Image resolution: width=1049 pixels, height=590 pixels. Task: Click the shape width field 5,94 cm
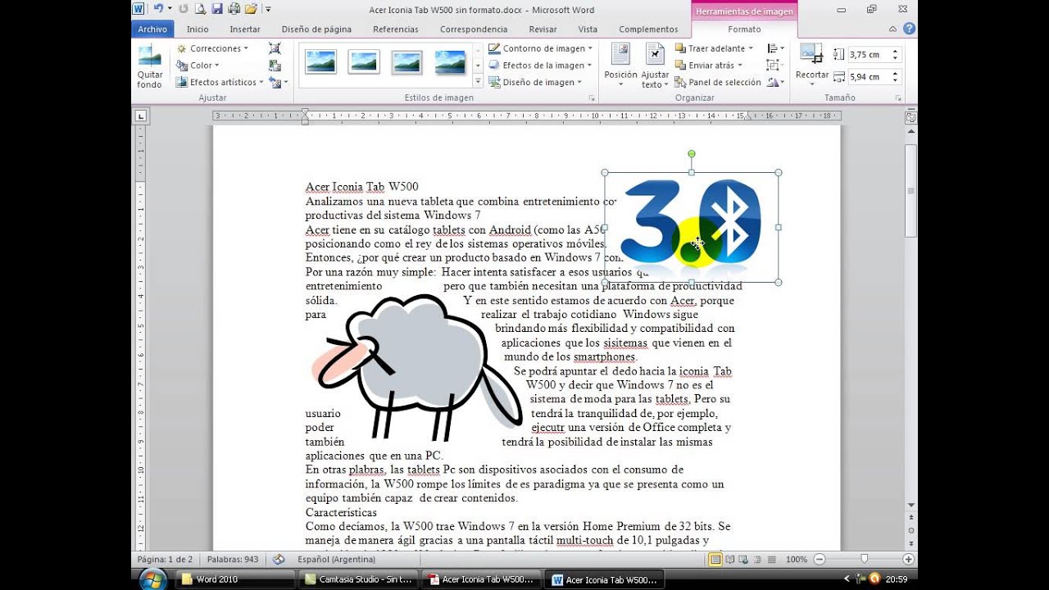click(874, 77)
